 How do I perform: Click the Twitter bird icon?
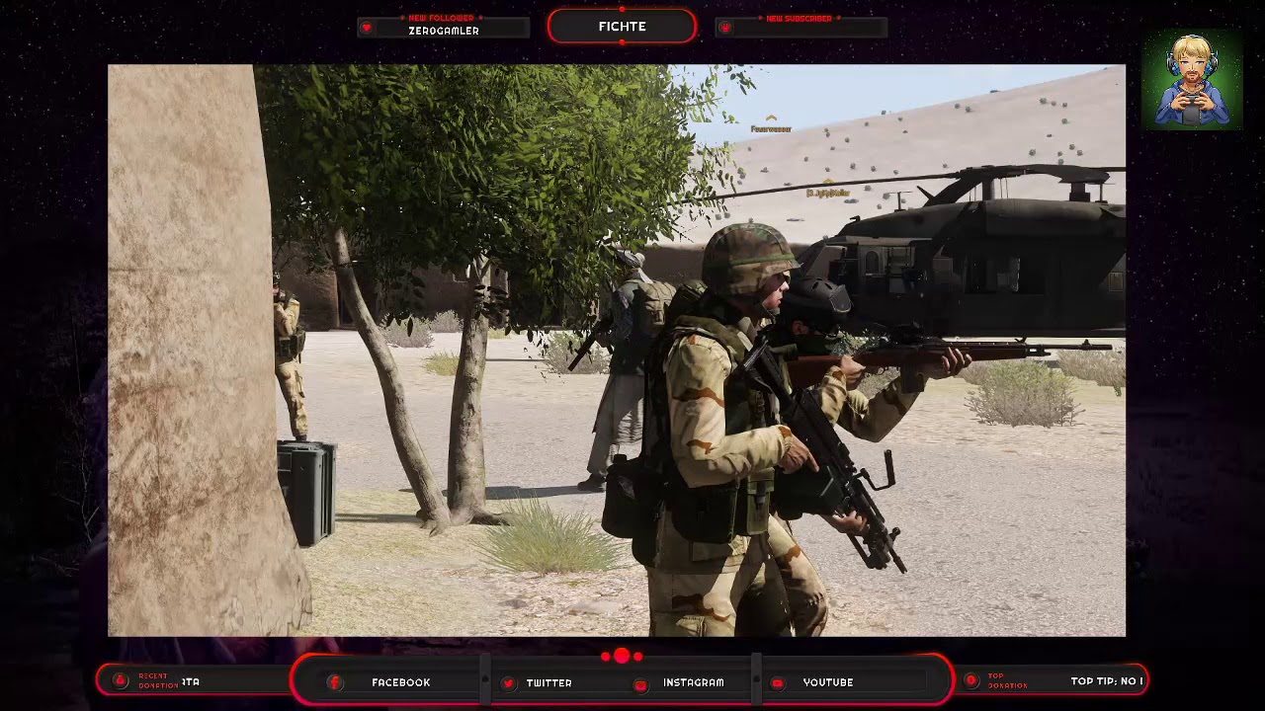tap(508, 683)
